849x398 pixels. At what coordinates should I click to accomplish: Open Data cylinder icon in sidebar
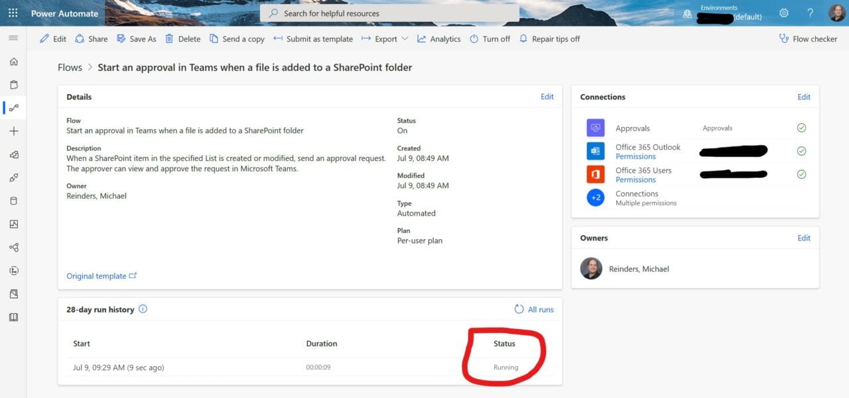click(x=13, y=201)
